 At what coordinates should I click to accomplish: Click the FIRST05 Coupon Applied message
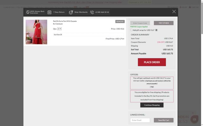pos(139,27)
